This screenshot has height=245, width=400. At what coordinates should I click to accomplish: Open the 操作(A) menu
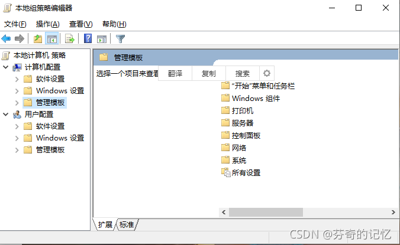[48, 24]
